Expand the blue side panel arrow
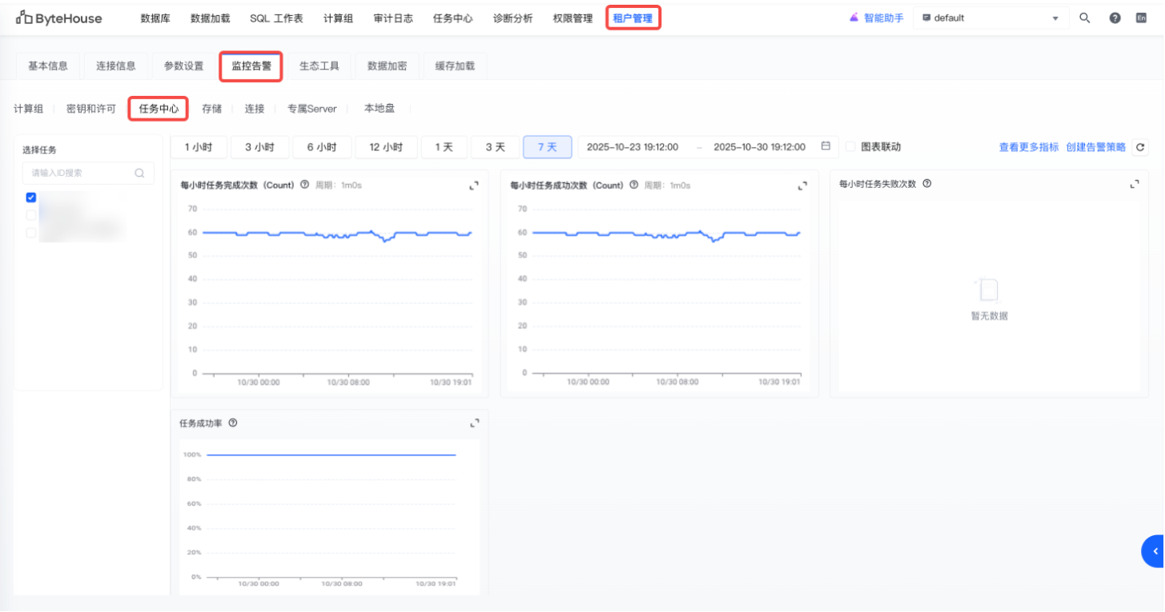1165x612 pixels. tap(1154, 551)
